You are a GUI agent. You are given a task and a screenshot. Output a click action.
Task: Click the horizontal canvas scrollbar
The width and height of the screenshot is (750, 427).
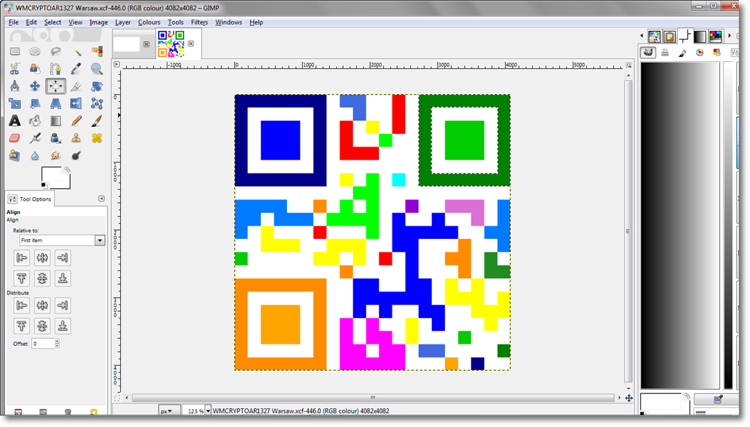(373, 397)
